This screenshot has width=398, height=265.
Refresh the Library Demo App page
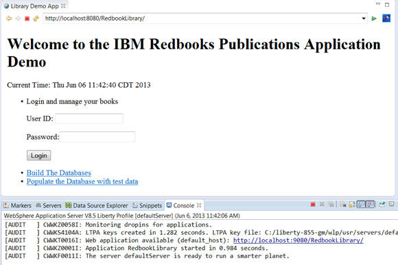pos(36,18)
